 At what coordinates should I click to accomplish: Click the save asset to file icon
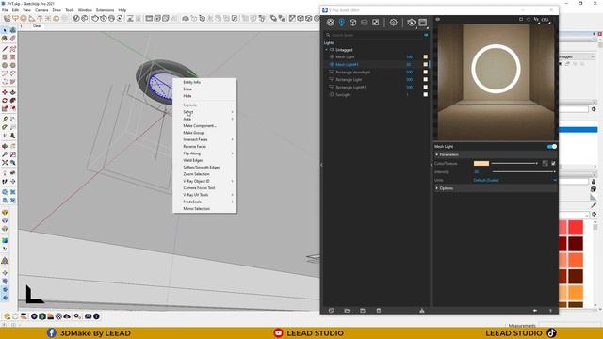363,311
